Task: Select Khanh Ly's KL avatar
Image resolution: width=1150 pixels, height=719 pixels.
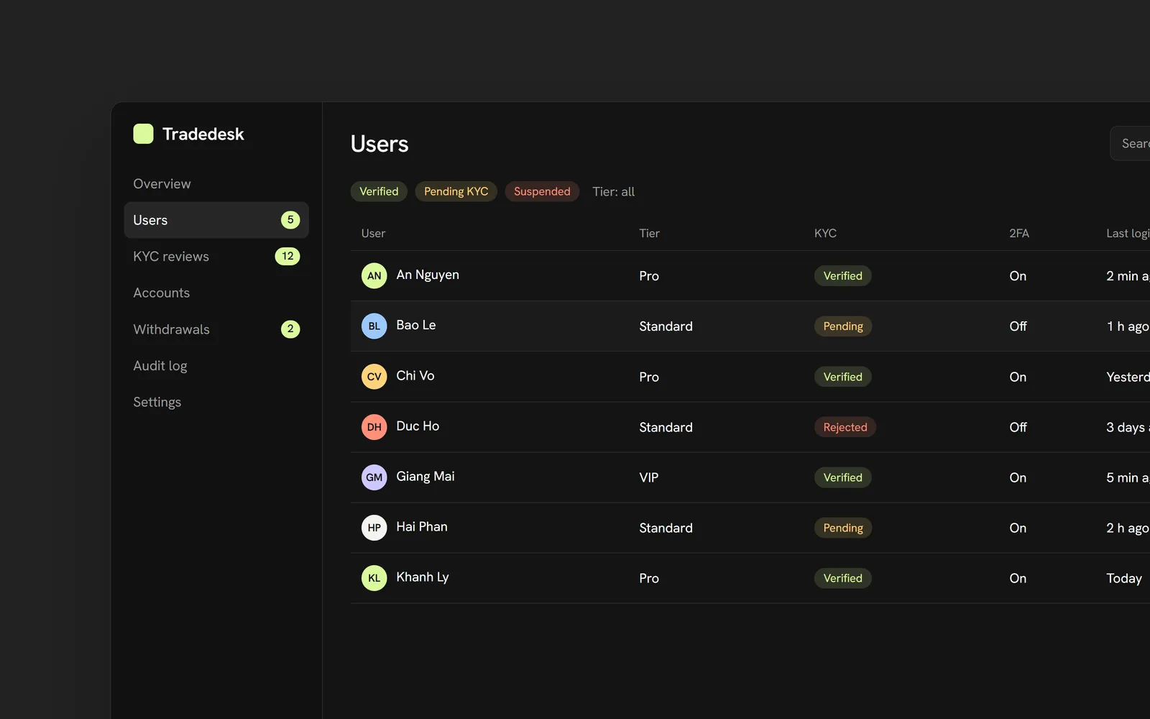Action: pyautogui.click(x=374, y=577)
